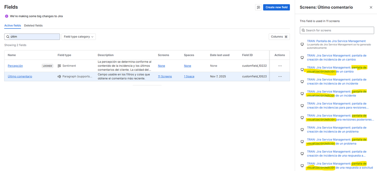The image size is (377, 171).
Task: Click the Sentiment field type icon
Action: [x=59, y=66]
